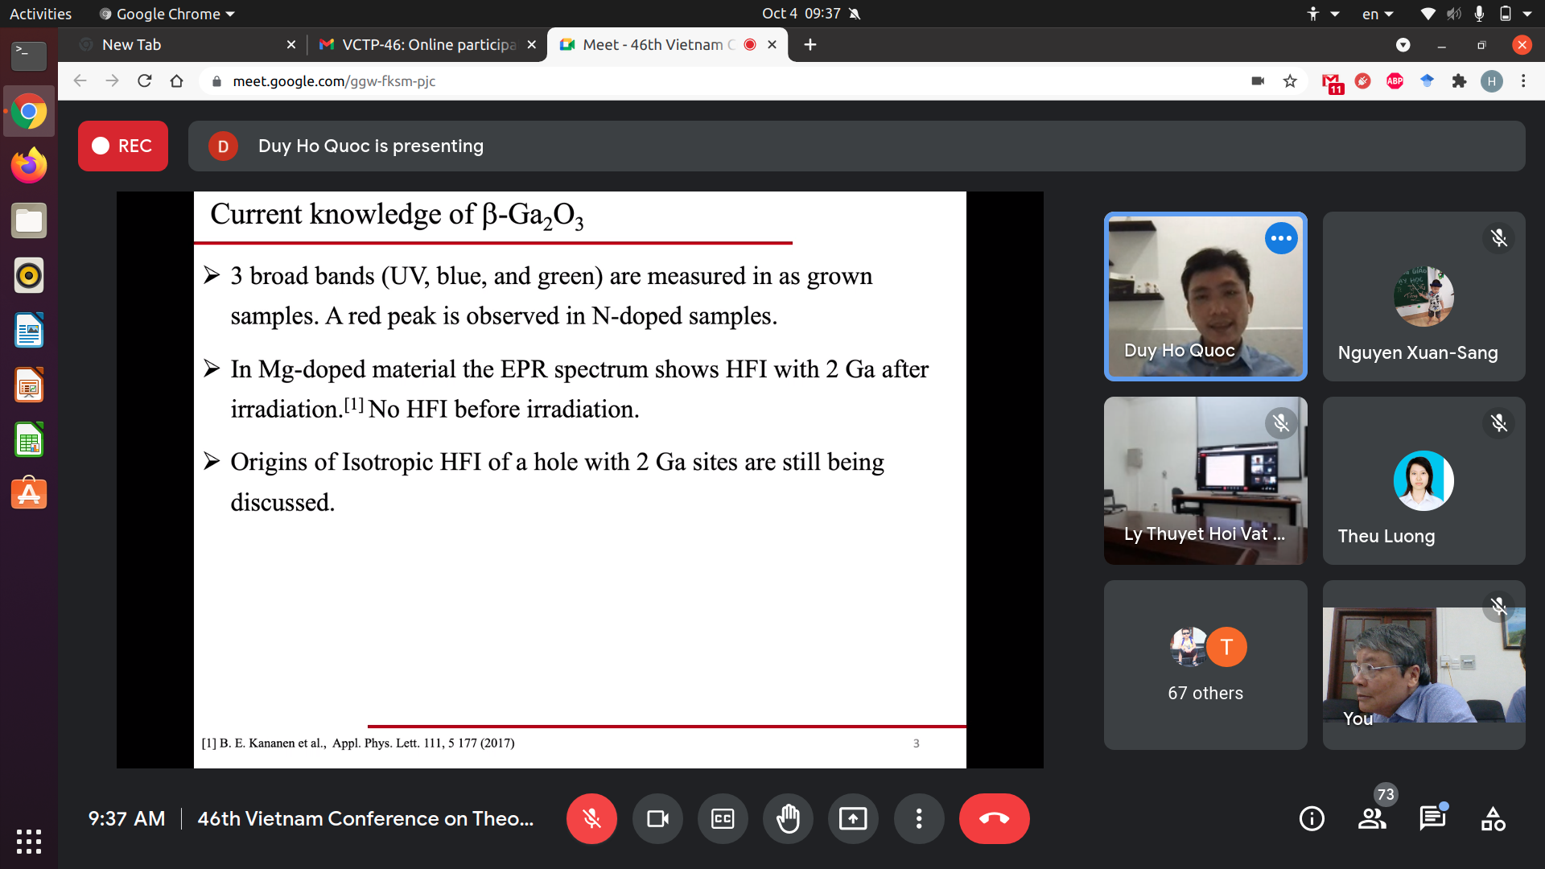1545x869 pixels.
Task: Open options on Duy Ho Quoc's tile
Action: [x=1281, y=238]
